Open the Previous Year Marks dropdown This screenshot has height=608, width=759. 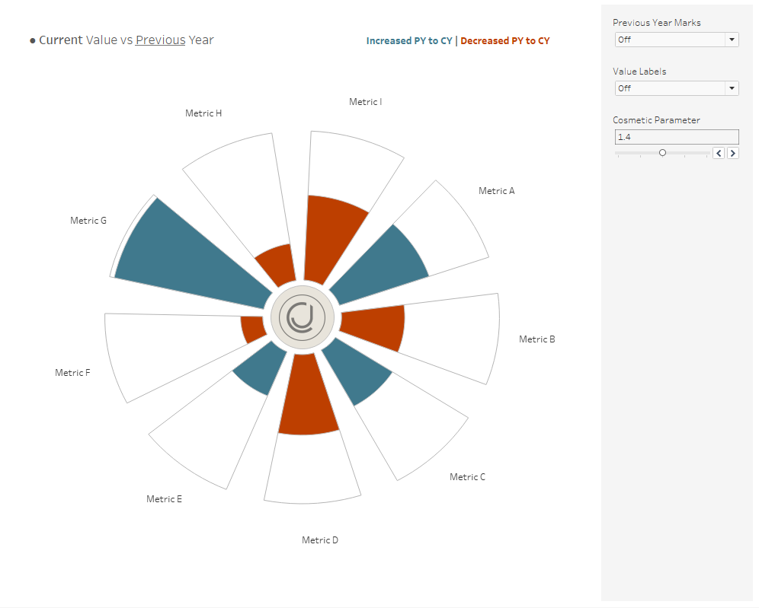pos(676,40)
